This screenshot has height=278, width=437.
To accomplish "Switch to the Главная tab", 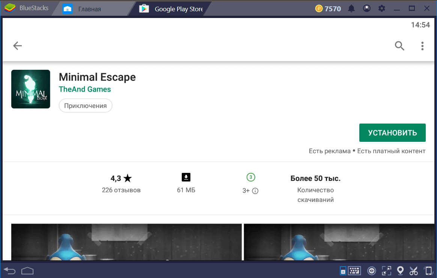I will 89,9.
